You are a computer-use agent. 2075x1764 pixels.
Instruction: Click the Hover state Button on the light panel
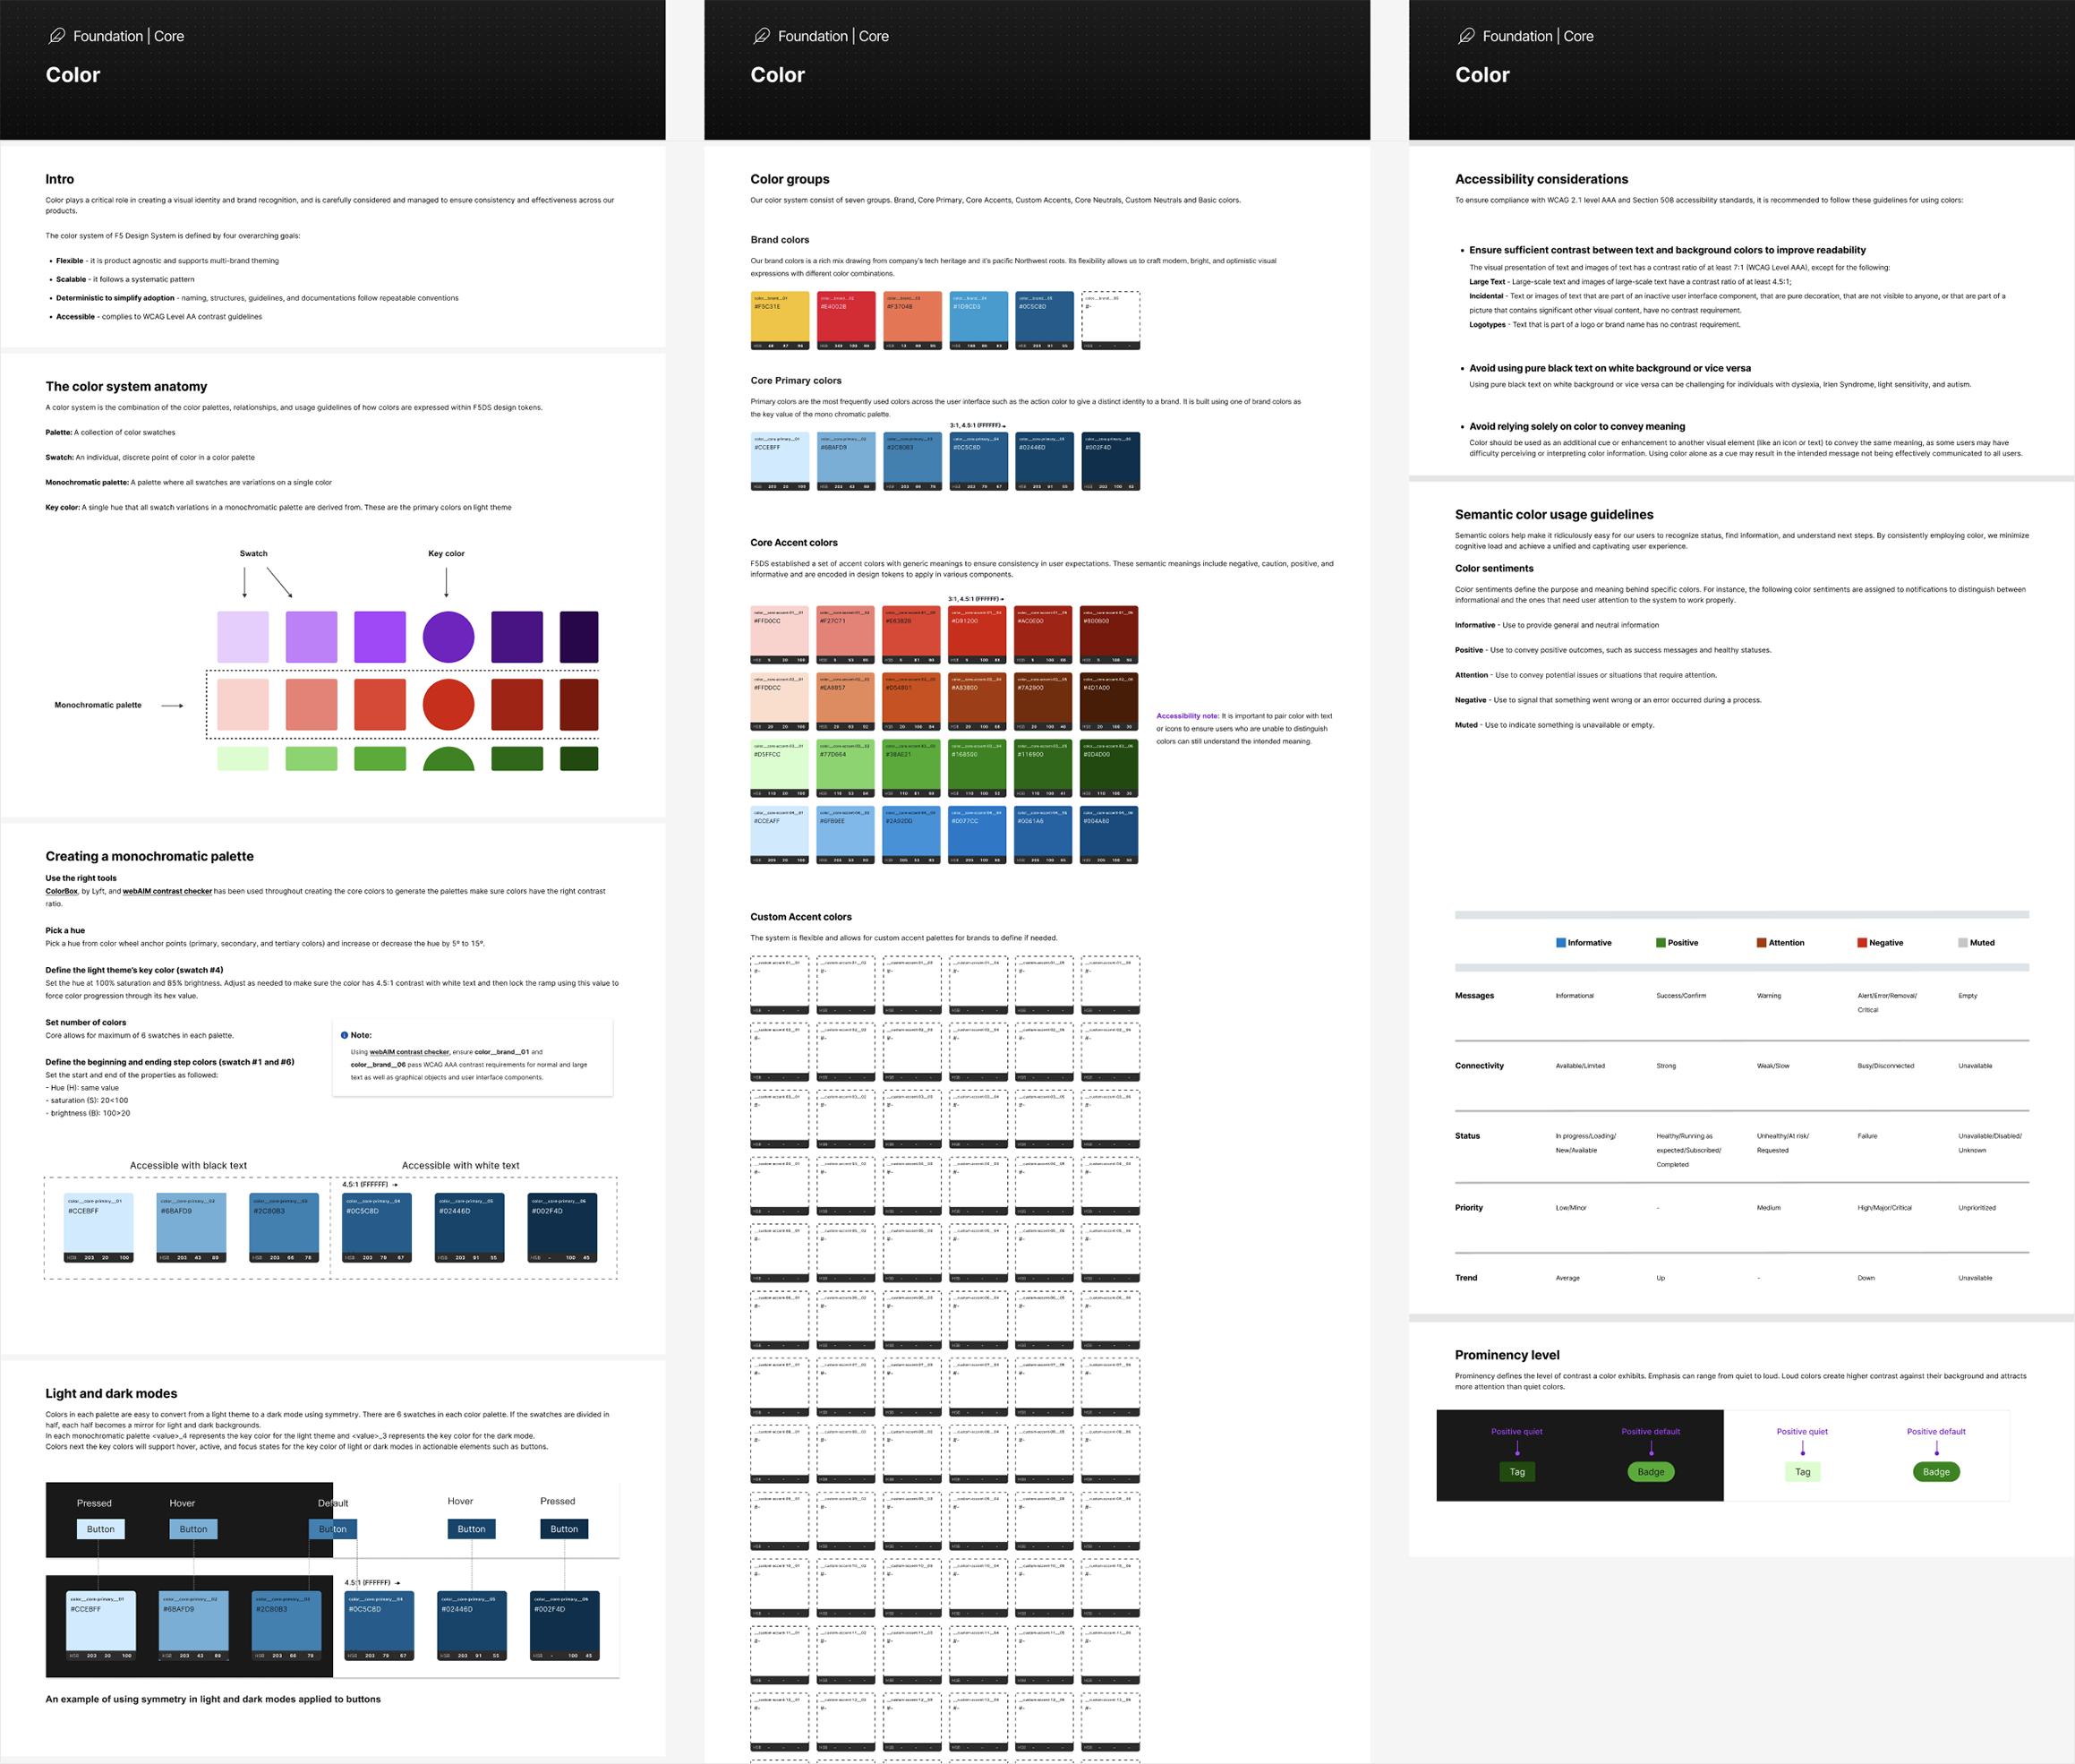click(x=472, y=1529)
